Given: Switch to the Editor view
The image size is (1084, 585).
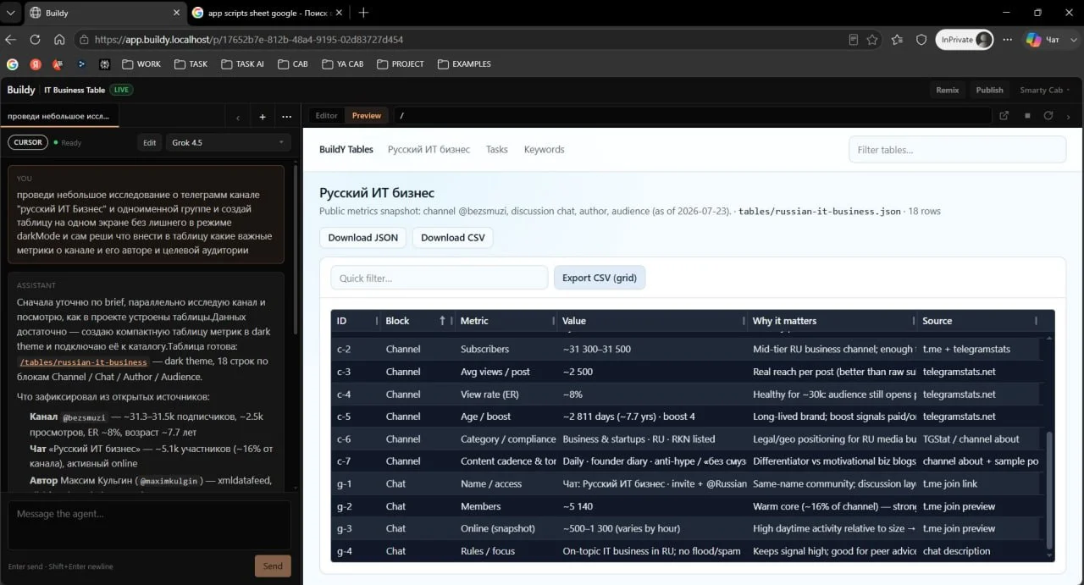Looking at the screenshot, I should tap(326, 116).
